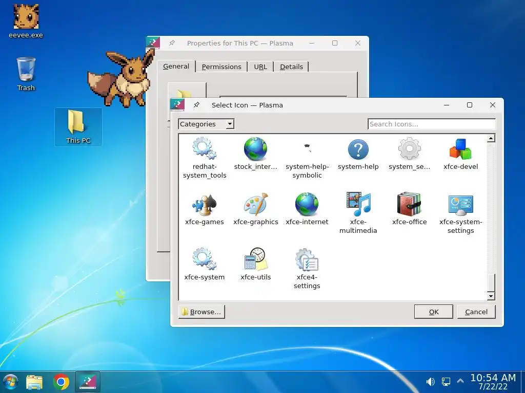
Task: Click the Eevee sprite on the desktop
Action: pos(120,78)
